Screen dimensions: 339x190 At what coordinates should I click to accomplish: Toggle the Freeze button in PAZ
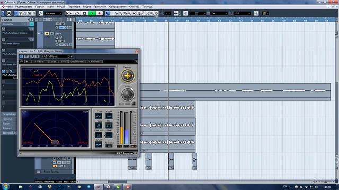click(99, 126)
